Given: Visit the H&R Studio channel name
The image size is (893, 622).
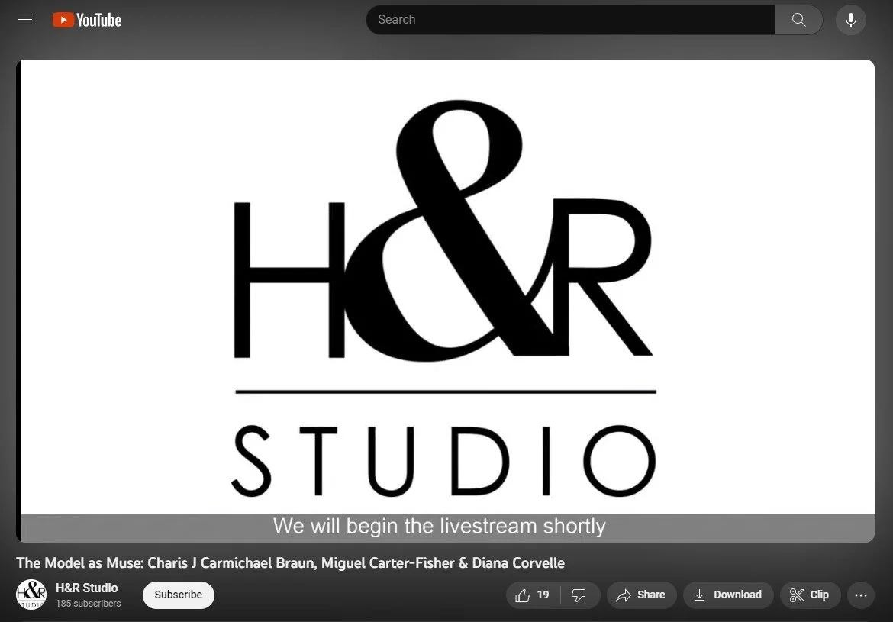Looking at the screenshot, I should 86,587.
